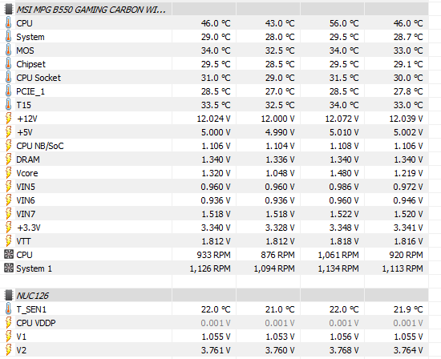This screenshot has width=441, height=359.
Task: Click the 933 RPM CPU fan value
Action: click(213, 255)
